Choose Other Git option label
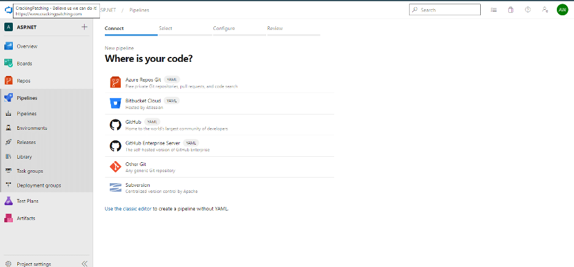This screenshot has height=267, width=574. point(136,164)
